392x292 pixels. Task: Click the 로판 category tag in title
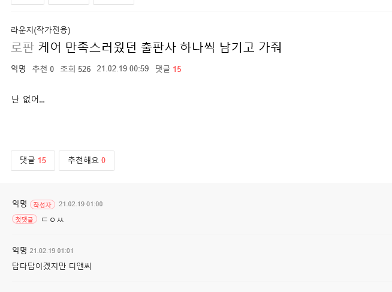pyautogui.click(x=22, y=48)
